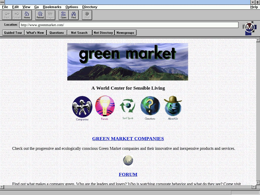
Task: Follow the GREEN MARKET COMPANIES link
Action: click(128, 139)
